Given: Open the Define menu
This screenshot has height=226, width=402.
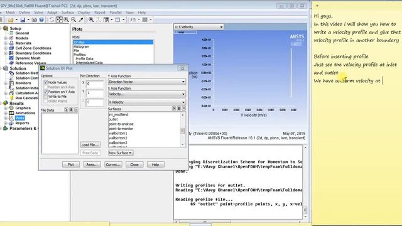Looking at the screenshot, I should click(24, 13).
